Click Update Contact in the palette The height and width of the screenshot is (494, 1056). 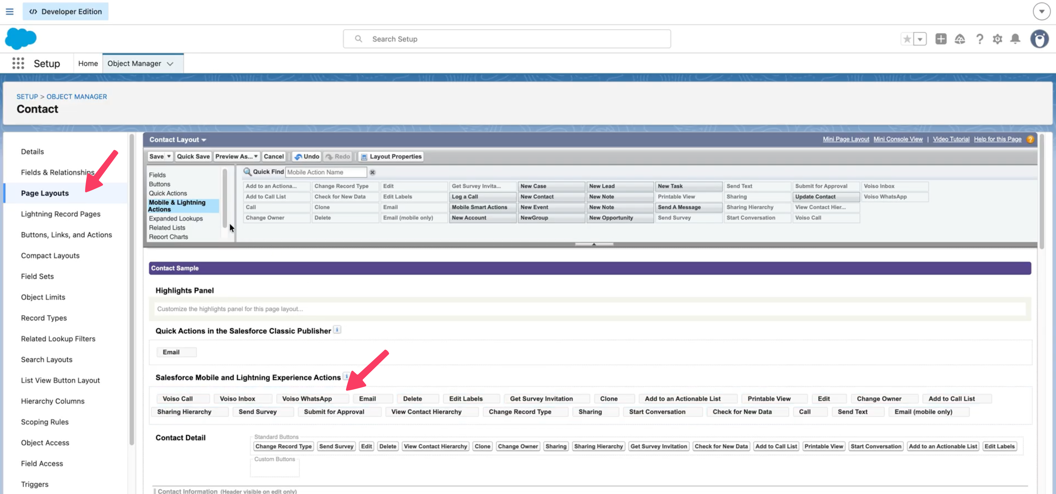tap(826, 197)
